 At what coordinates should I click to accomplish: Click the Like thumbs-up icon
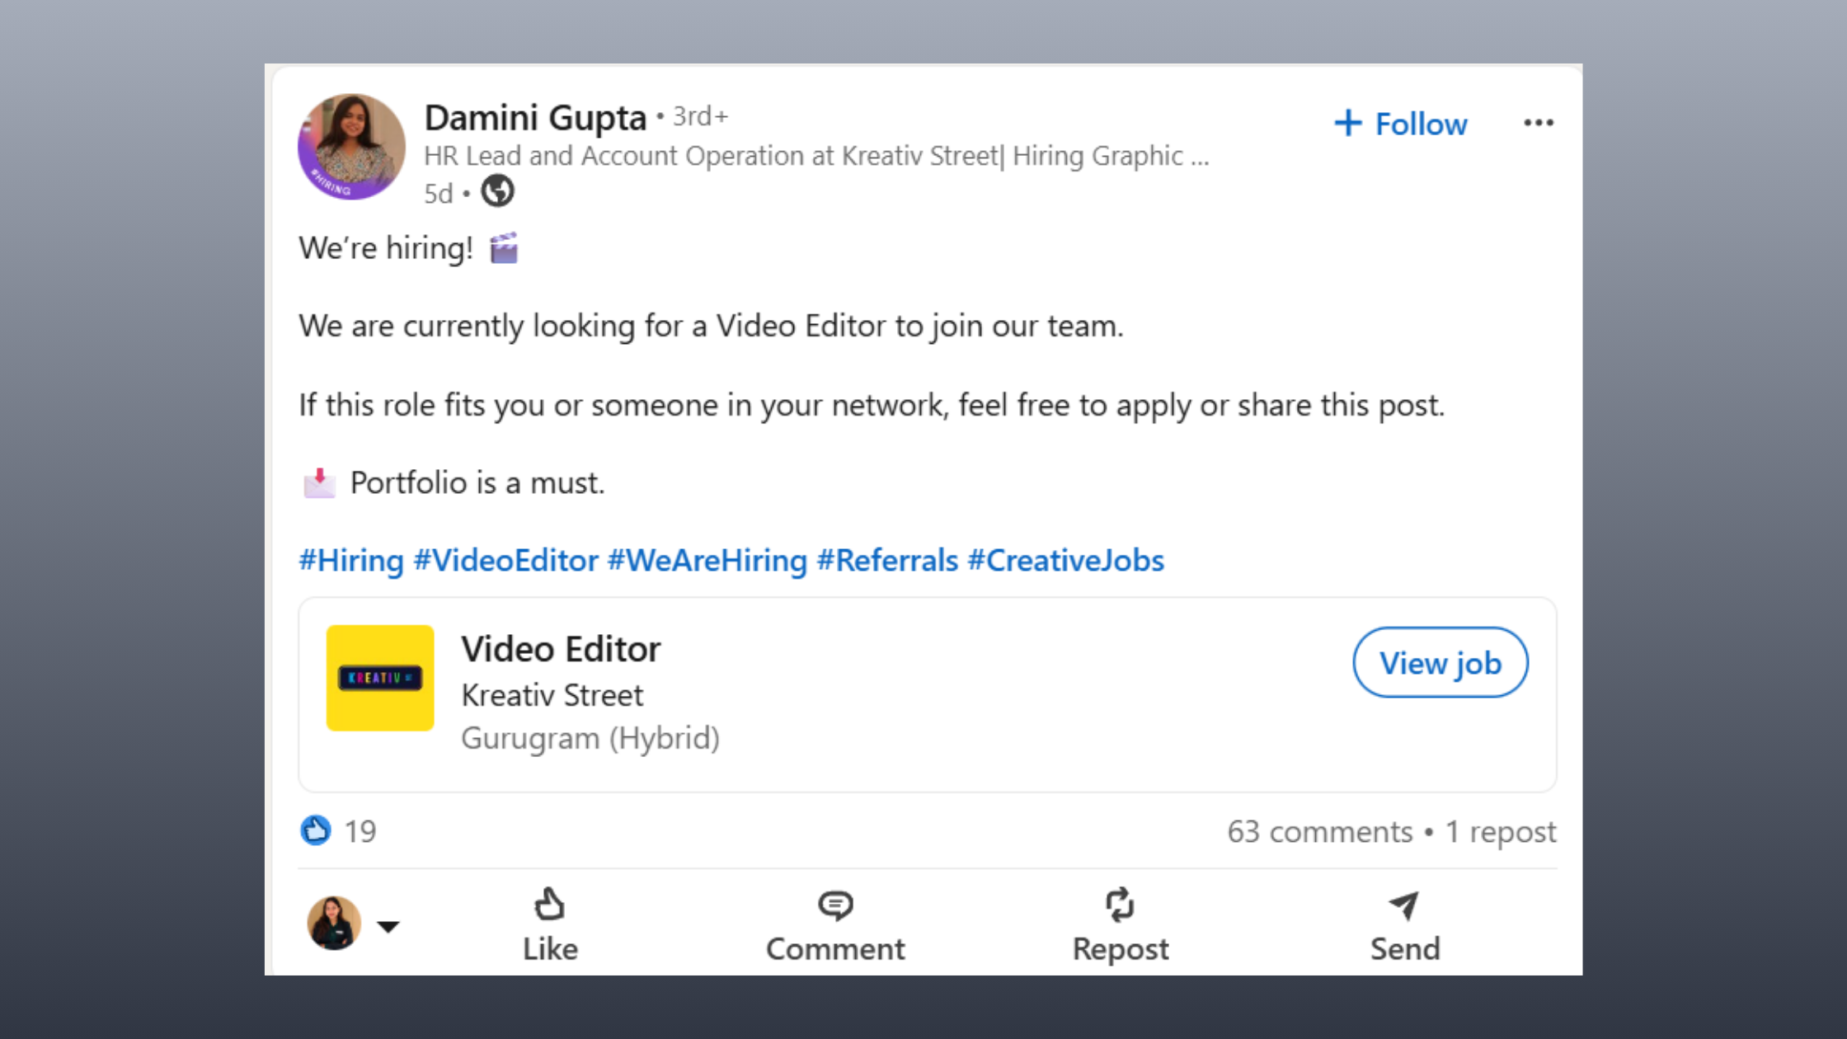pyautogui.click(x=549, y=905)
